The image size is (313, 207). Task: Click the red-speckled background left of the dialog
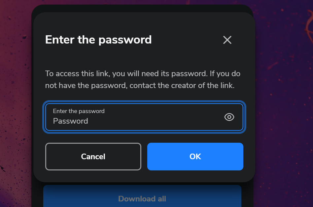pyautogui.click(x=16, y=103)
